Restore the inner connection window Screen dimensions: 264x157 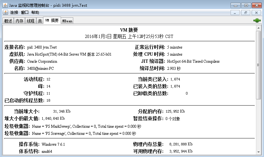pos(246,13)
